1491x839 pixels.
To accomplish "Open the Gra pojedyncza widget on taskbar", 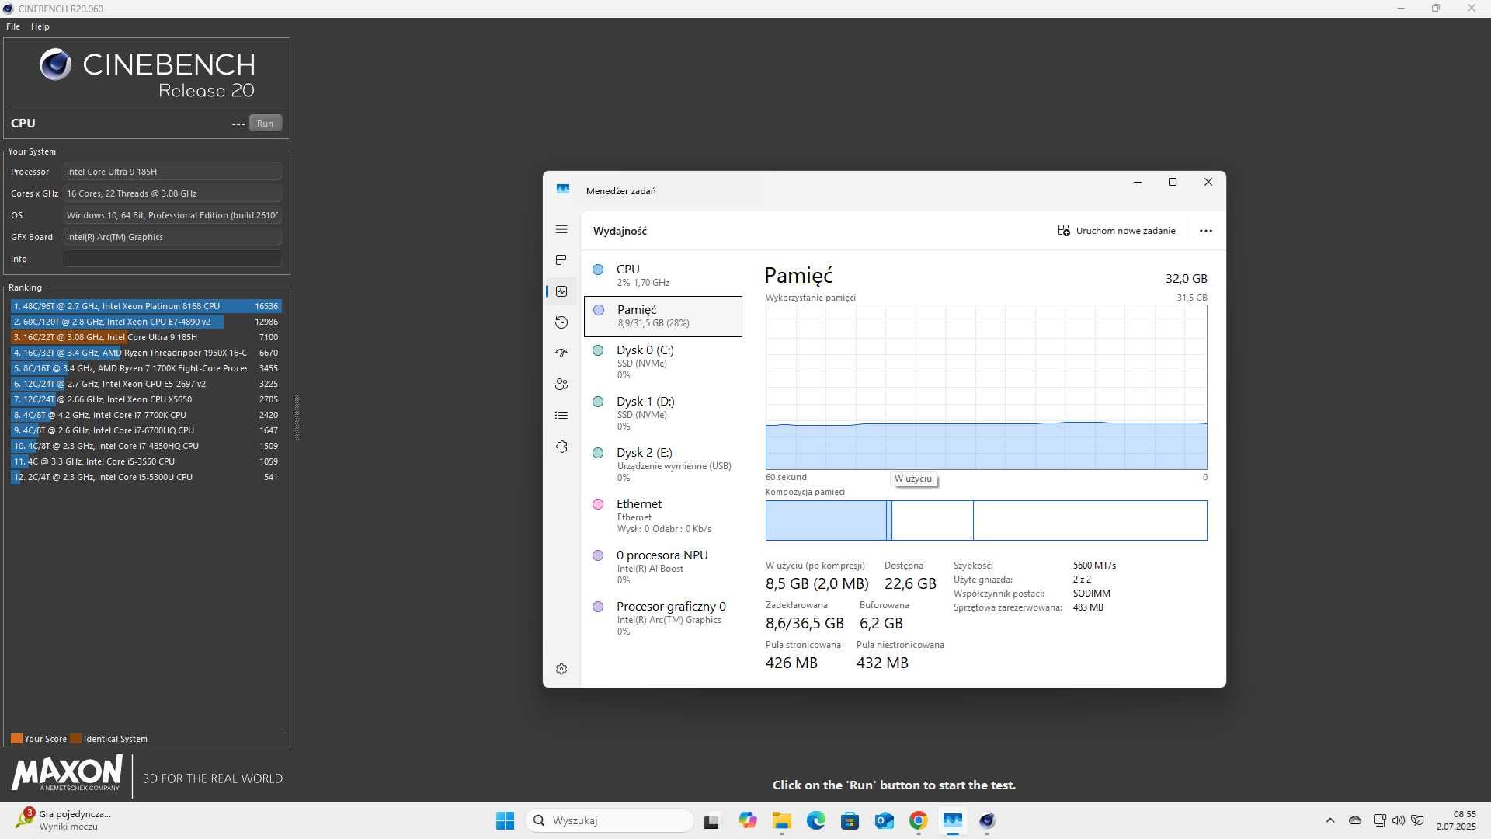I will [x=64, y=820].
